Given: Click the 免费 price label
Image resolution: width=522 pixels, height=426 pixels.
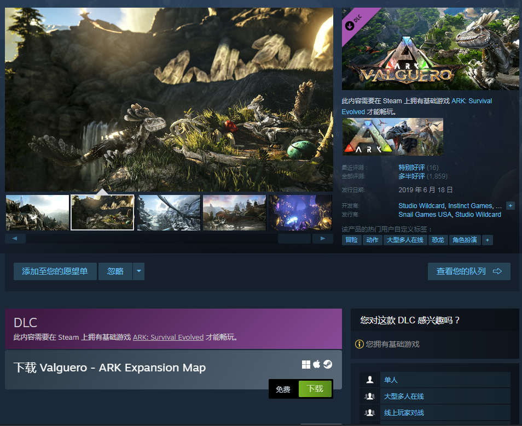Looking at the screenshot, I should click(283, 389).
